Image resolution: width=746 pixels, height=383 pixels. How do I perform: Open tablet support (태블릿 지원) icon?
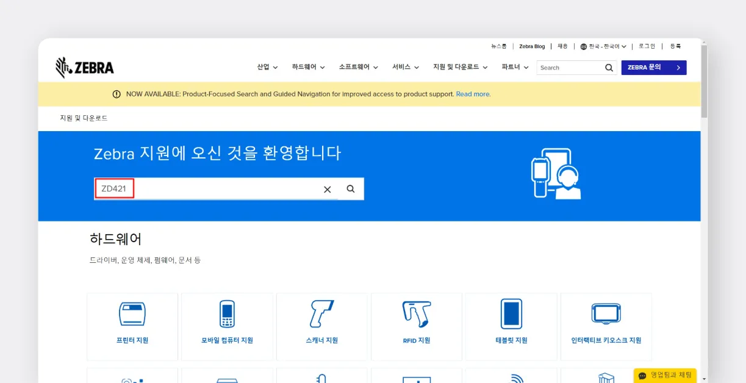(511, 314)
